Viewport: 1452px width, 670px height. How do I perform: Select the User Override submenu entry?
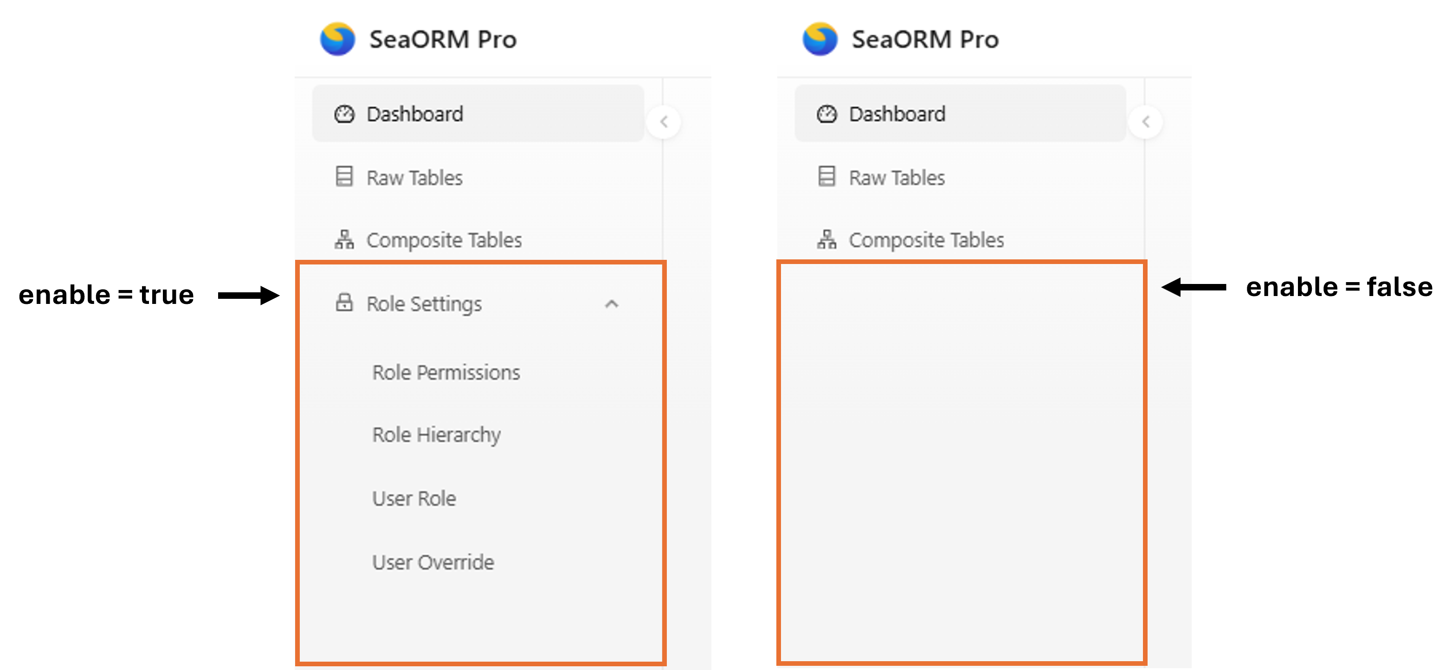click(x=433, y=562)
